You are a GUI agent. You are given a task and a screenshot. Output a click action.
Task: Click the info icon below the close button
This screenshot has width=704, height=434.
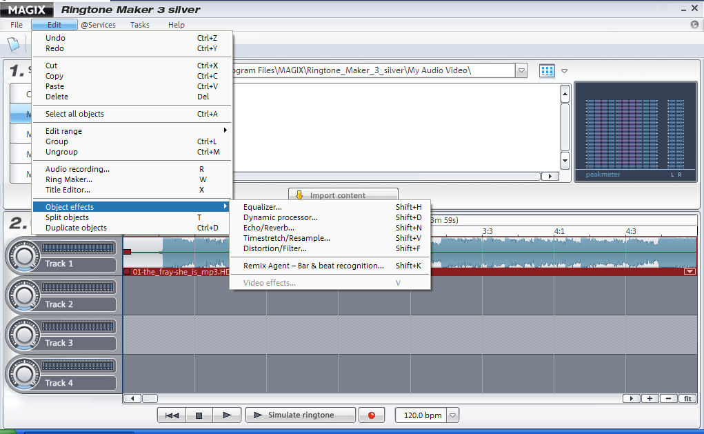(x=694, y=24)
